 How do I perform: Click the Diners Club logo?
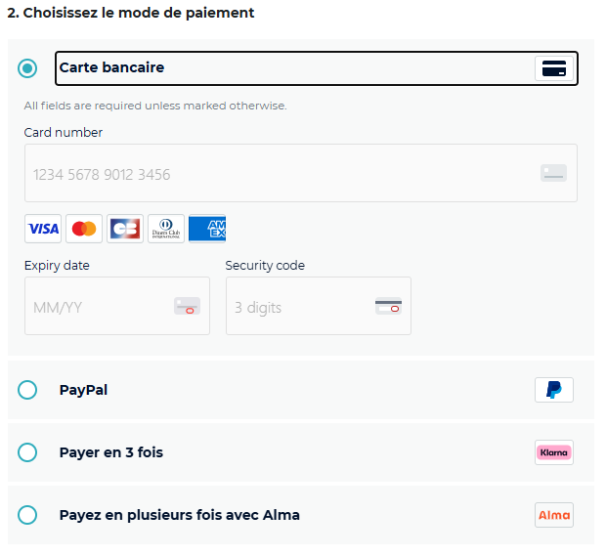[x=166, y=229]
